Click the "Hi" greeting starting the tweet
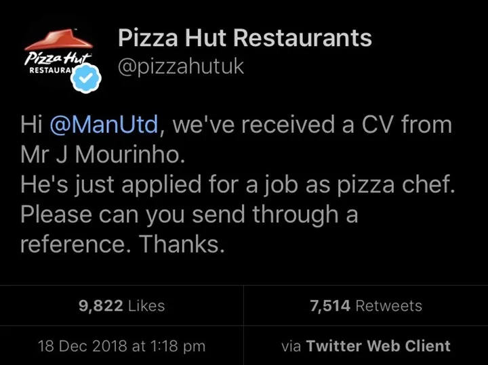The width and height of the screenshot is (488, 365). pyautogui.click(x=31, y=126)
